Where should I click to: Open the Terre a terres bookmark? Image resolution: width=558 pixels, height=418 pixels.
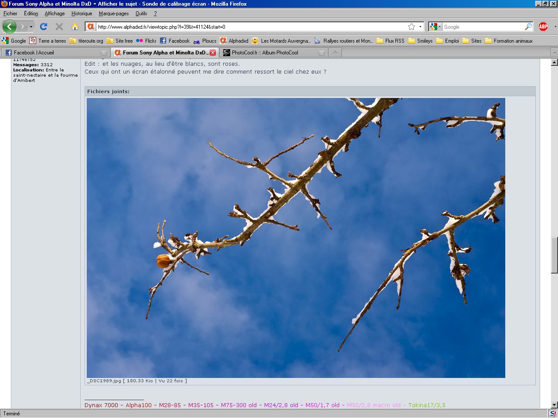click(x=48, y=40)
